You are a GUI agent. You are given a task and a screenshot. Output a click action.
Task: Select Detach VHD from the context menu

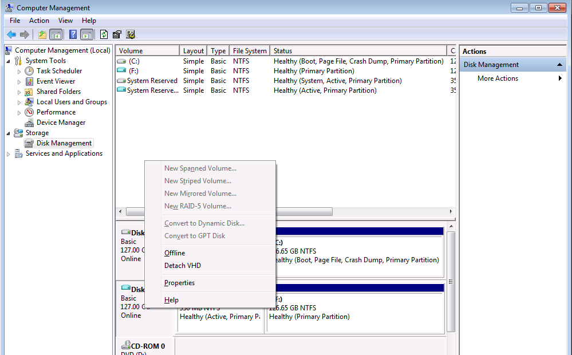(x=182, y=265)
